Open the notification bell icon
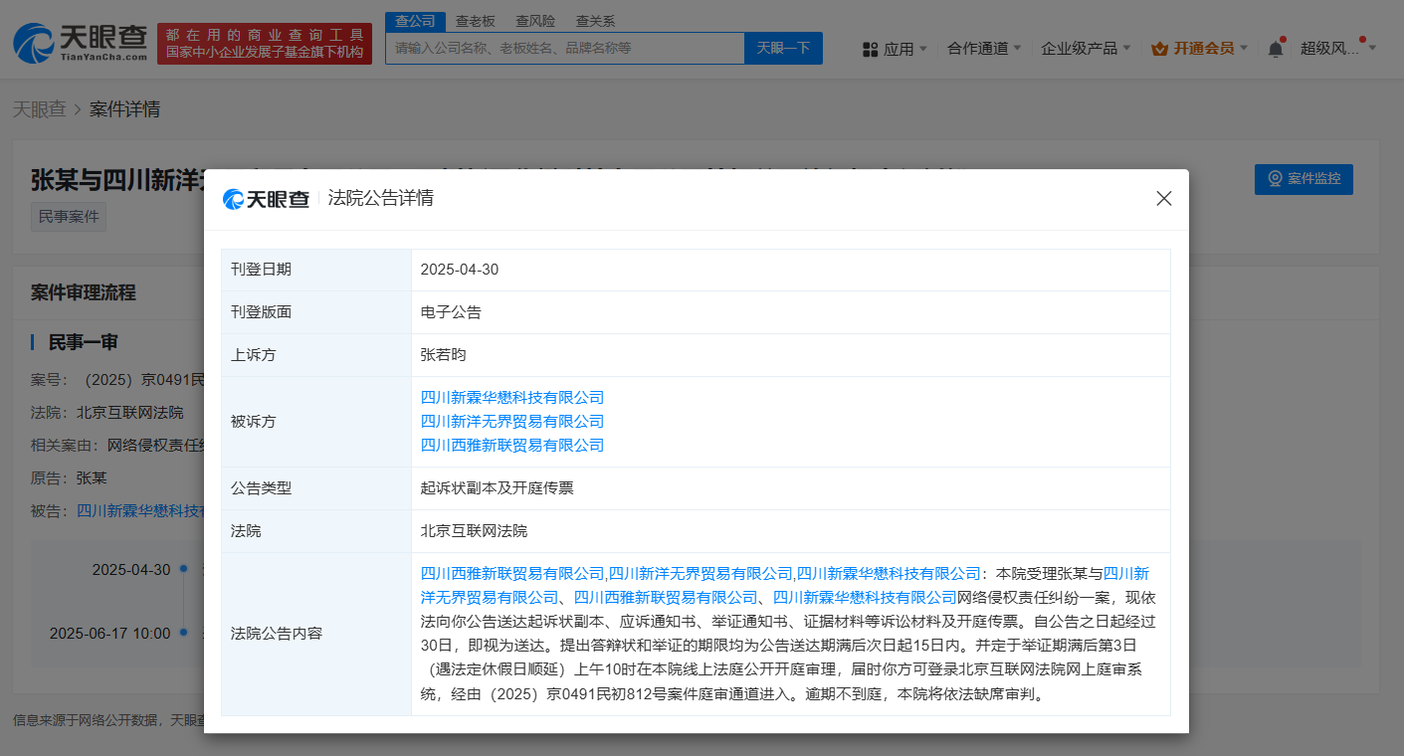The width and height of the screenshot is (1404, 756). pos(1276,49)
